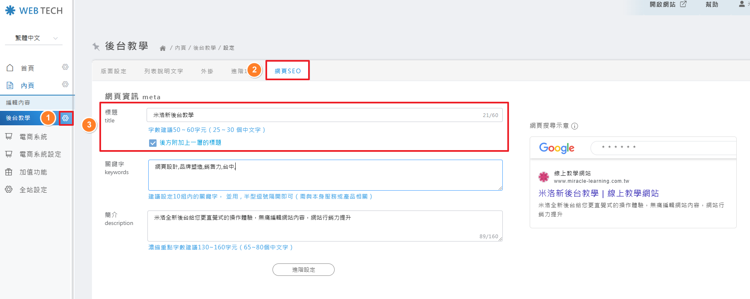Click the home icon in breadcrumb
The width and height of the screenshot is (750, 299).
(163, 48)
